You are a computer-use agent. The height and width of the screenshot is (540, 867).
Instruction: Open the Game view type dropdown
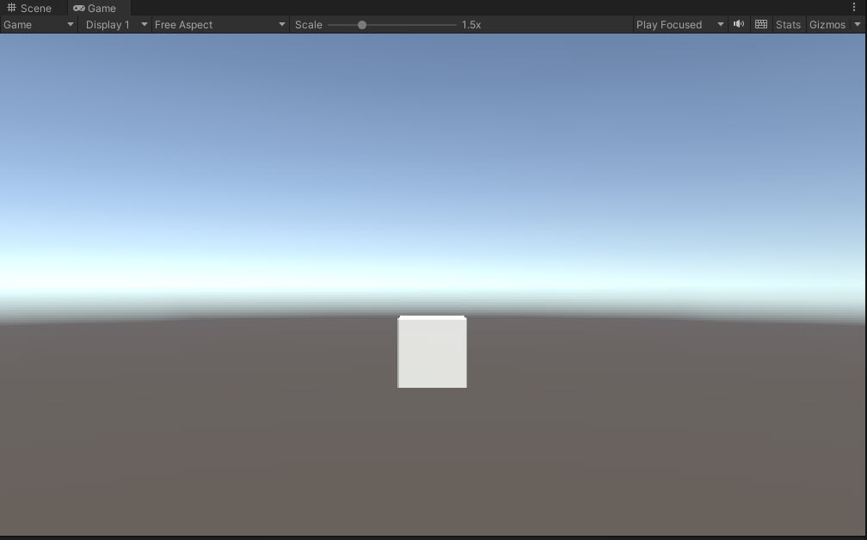tap(39, 24)
